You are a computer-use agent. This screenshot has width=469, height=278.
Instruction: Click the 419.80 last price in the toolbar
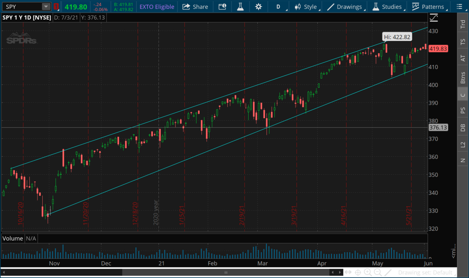(75, 7)
